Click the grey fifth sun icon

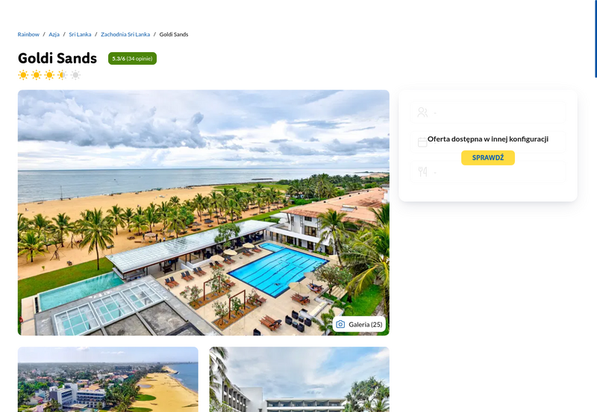tap(75, 75)
